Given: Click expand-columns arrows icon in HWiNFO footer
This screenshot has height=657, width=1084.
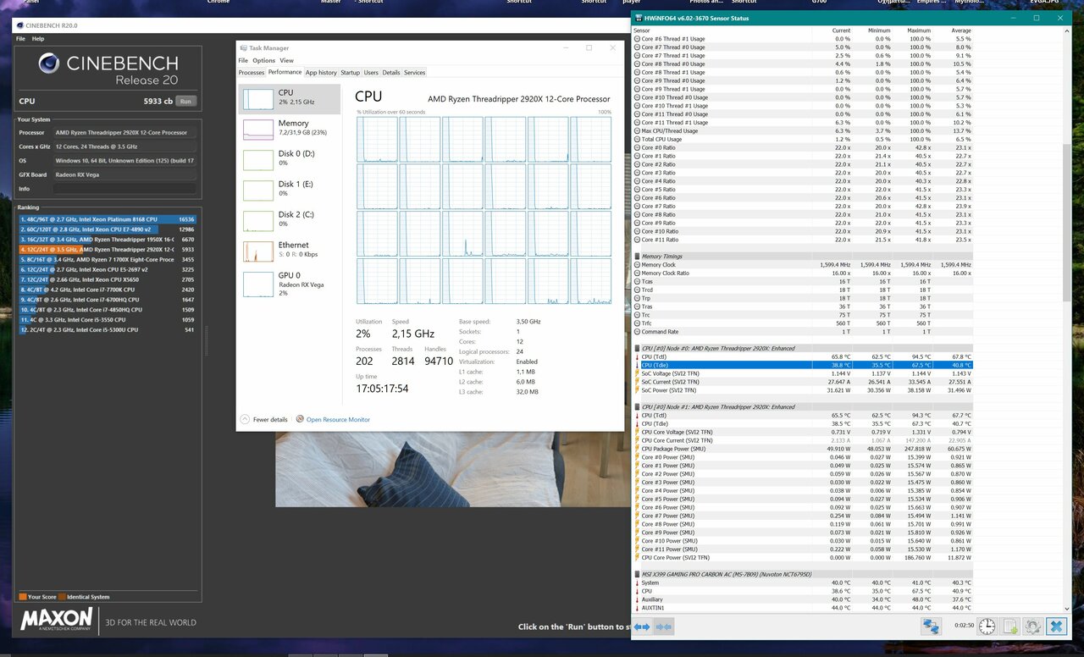Looking at the screenshot, I should [642, 627].
